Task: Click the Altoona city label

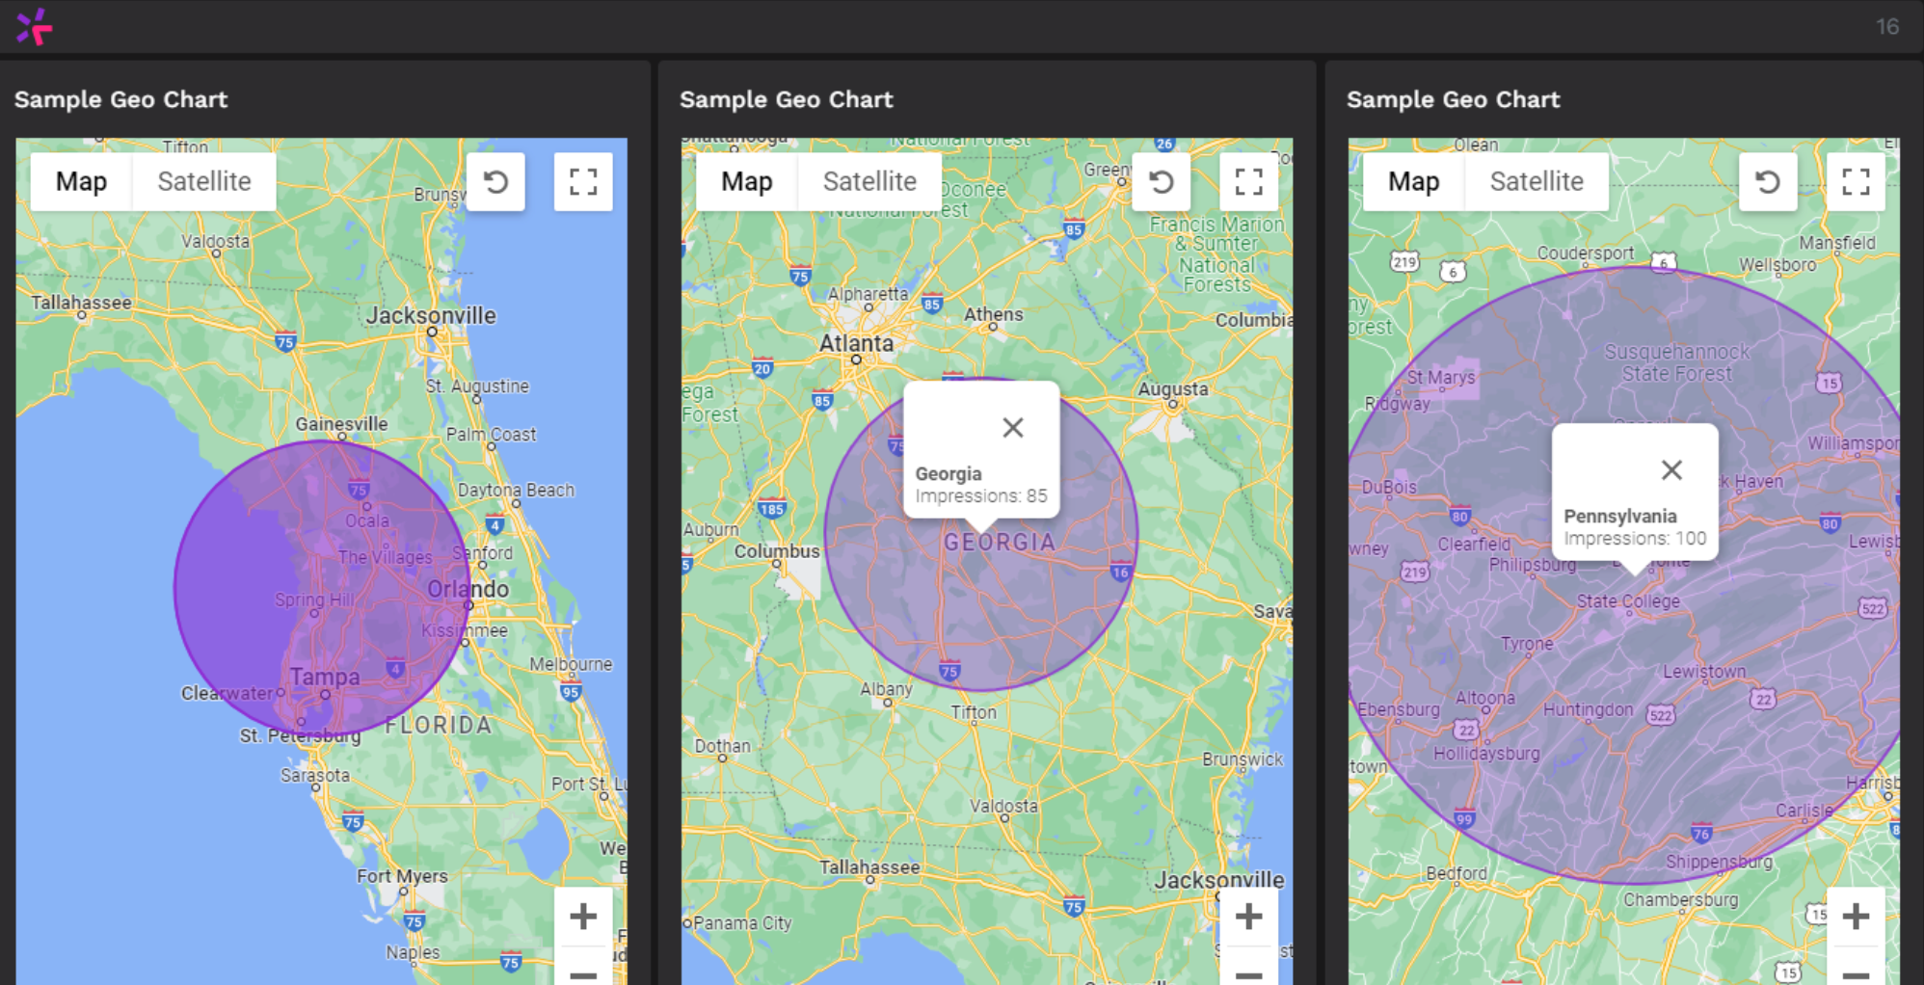Action: point(1484,698)
